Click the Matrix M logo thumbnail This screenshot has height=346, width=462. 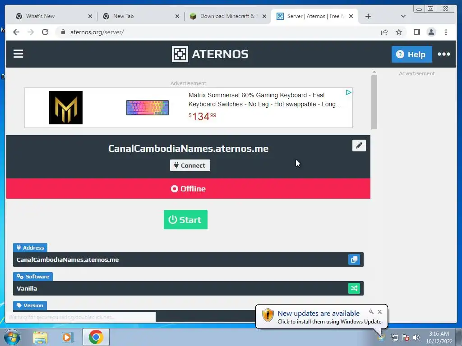click(66, 108)
